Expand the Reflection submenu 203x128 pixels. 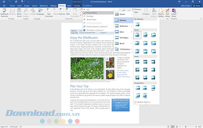pos(123,26)
